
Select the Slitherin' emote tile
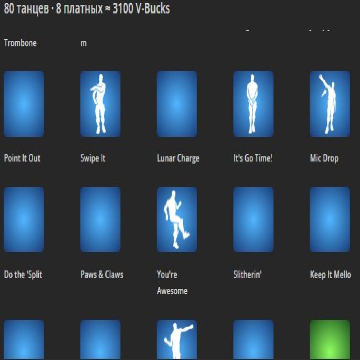(253, 220)
